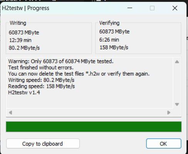Click the greyed-out maximize button

pos(152,8)
